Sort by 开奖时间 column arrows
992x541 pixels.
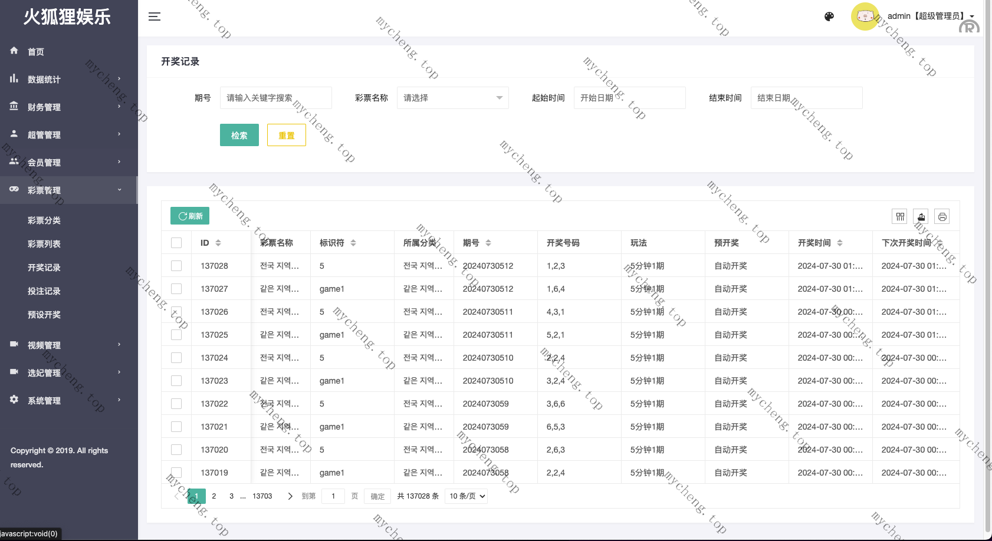(840, 243)
